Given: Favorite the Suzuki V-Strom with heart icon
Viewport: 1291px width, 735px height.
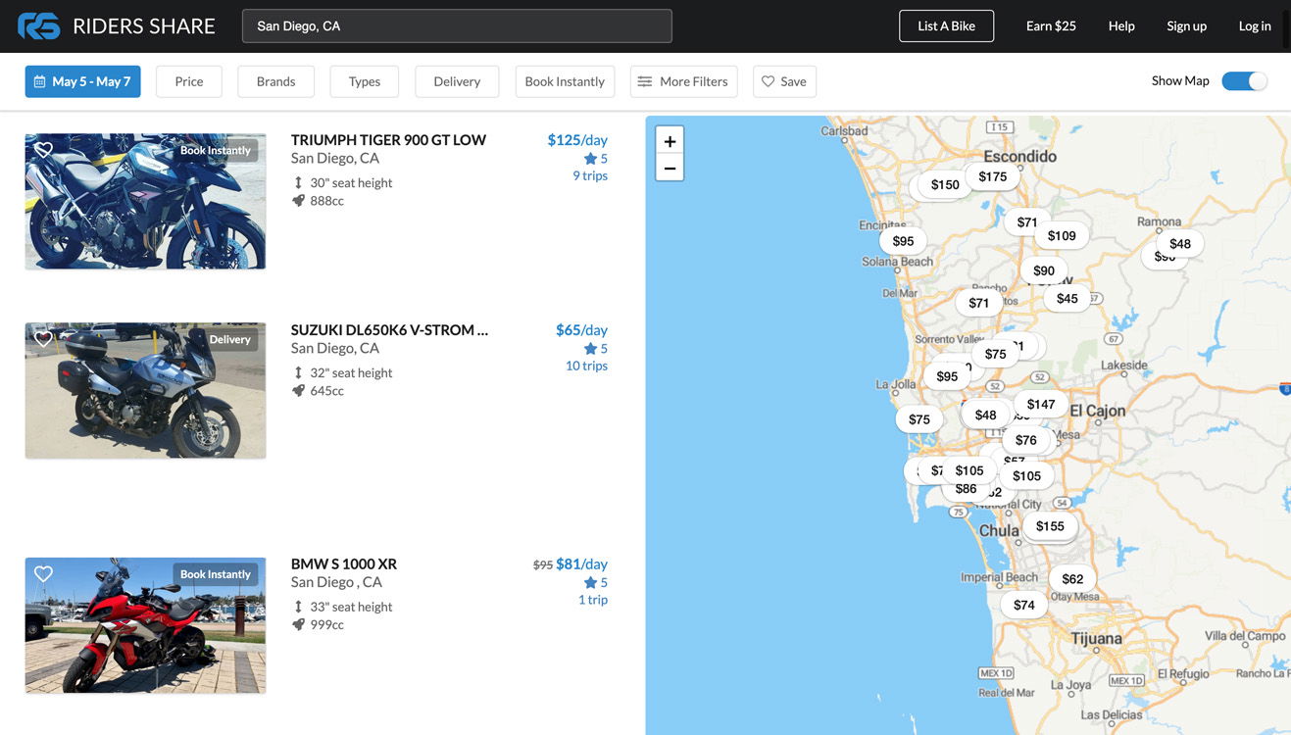Looking at the screenshot, I should coord(43,339).
